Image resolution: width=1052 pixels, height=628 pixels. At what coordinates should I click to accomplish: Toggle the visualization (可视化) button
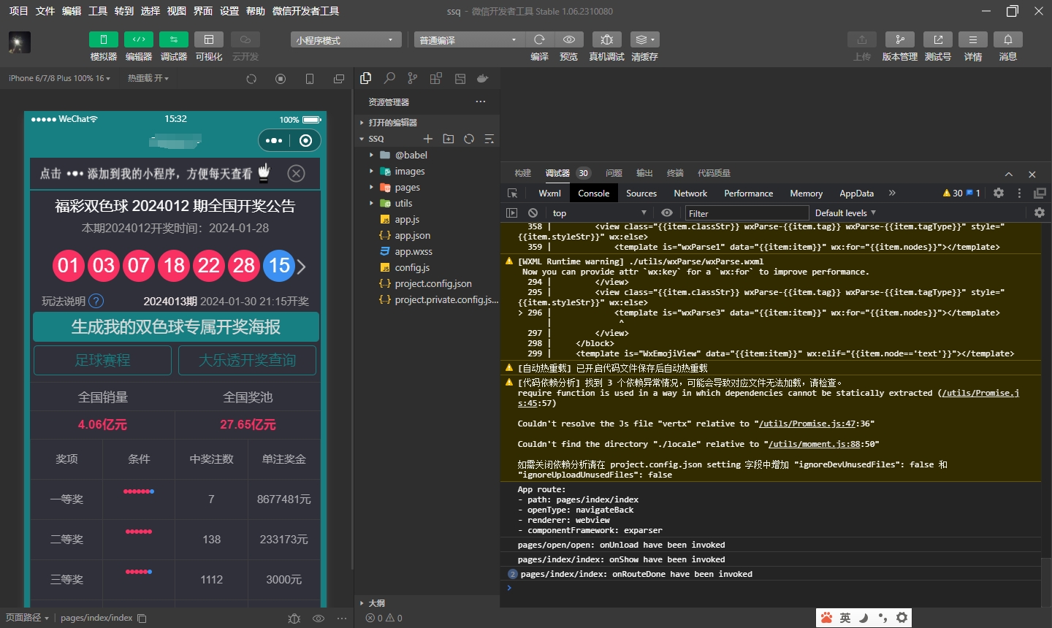pyautogui.click(x=208, y=39)
